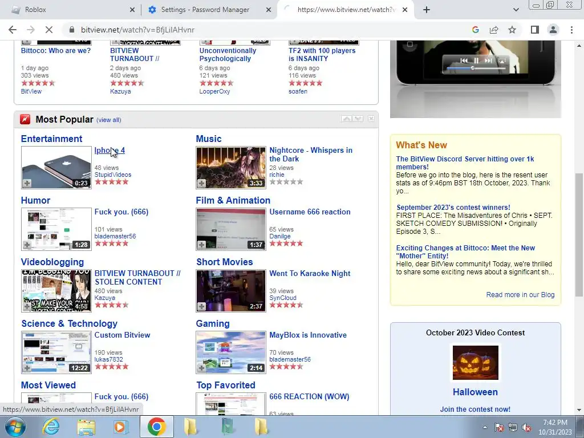Open the Music category heading
This screenshot has width=584, height=438.
tap(209, 139)
